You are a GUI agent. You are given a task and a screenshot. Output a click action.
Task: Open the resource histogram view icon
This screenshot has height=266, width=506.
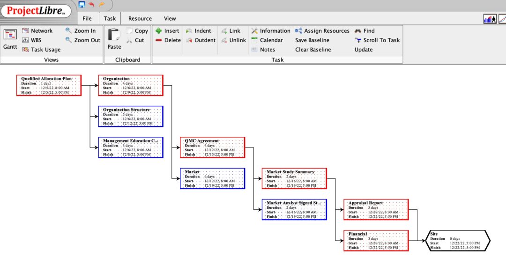point(490,19)
